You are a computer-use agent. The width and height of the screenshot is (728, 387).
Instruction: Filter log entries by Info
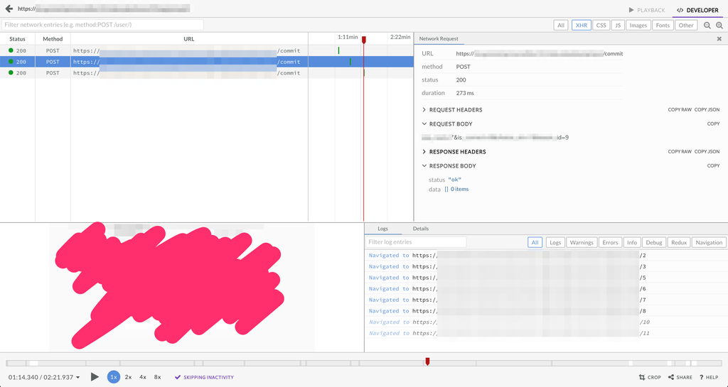pos(632,242)
